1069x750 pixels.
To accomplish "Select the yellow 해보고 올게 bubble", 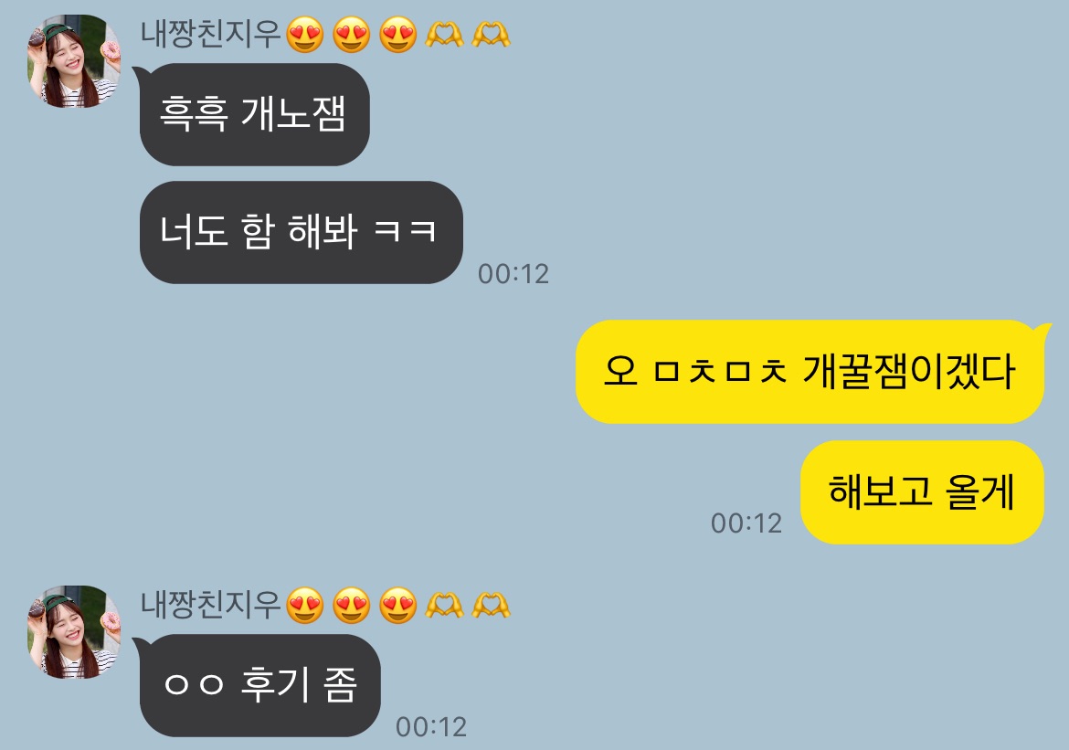I will (x=922, y=492).
